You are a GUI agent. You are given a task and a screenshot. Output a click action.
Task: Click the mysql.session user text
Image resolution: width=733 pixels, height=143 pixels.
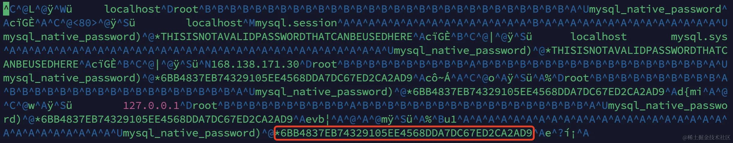tap(296, 23)
